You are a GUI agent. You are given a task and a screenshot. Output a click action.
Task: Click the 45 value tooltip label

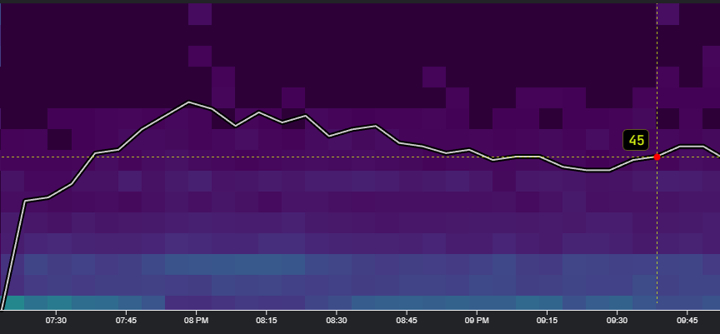click(636, 140)
